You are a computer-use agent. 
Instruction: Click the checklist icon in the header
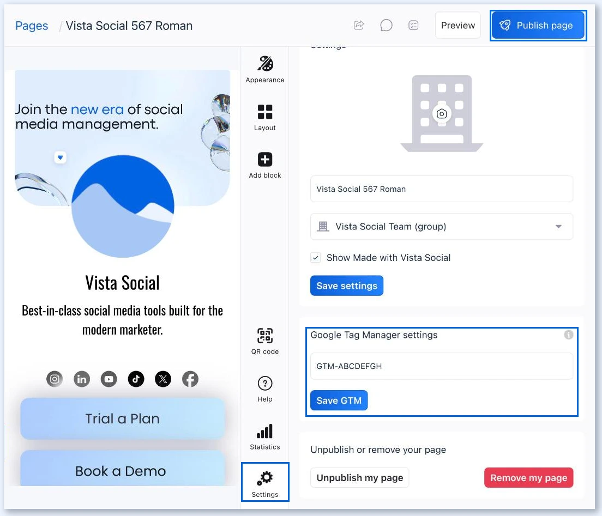[x=413, y=25]
